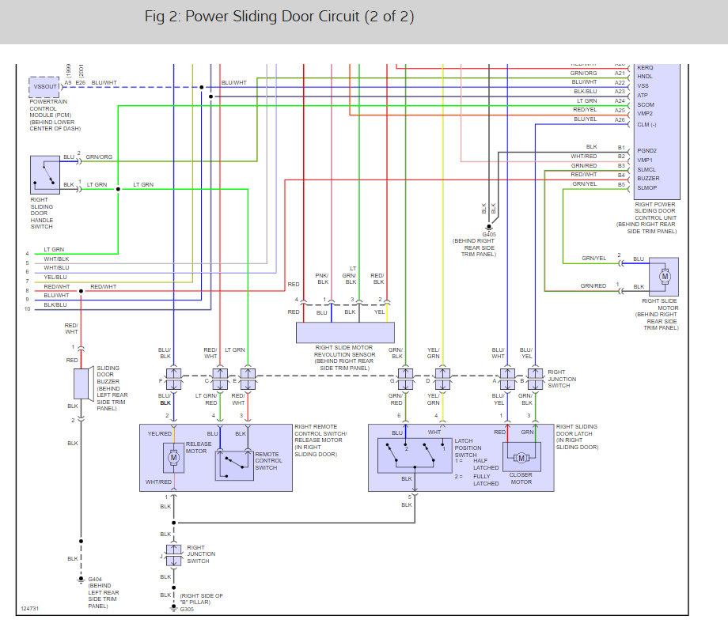This screenshot has width=728, height=631.
Task: Select the ATP terminal label
Action: [x=642, y=95]
